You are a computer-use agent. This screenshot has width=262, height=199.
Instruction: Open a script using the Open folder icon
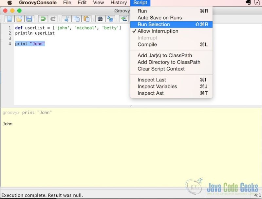19,19
